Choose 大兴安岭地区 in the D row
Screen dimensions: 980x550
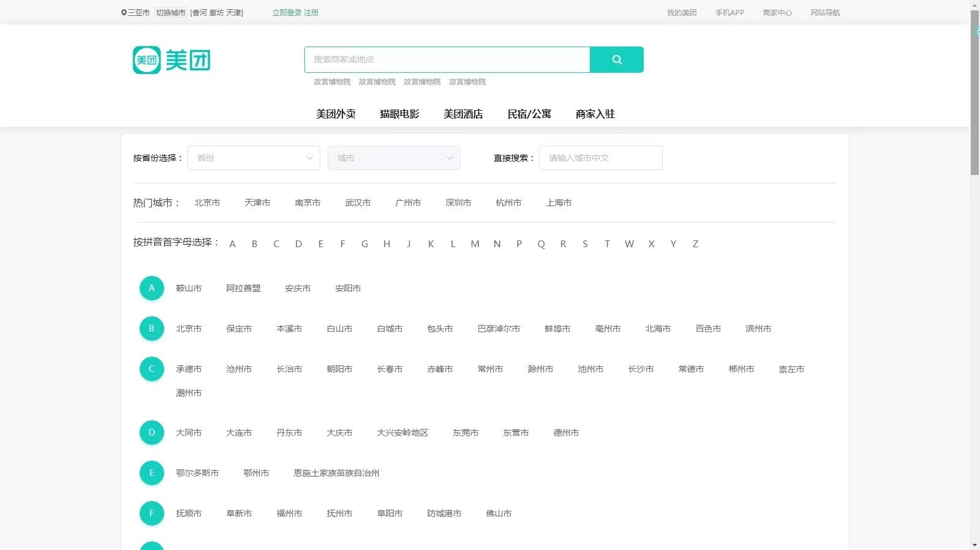[402, 433]
